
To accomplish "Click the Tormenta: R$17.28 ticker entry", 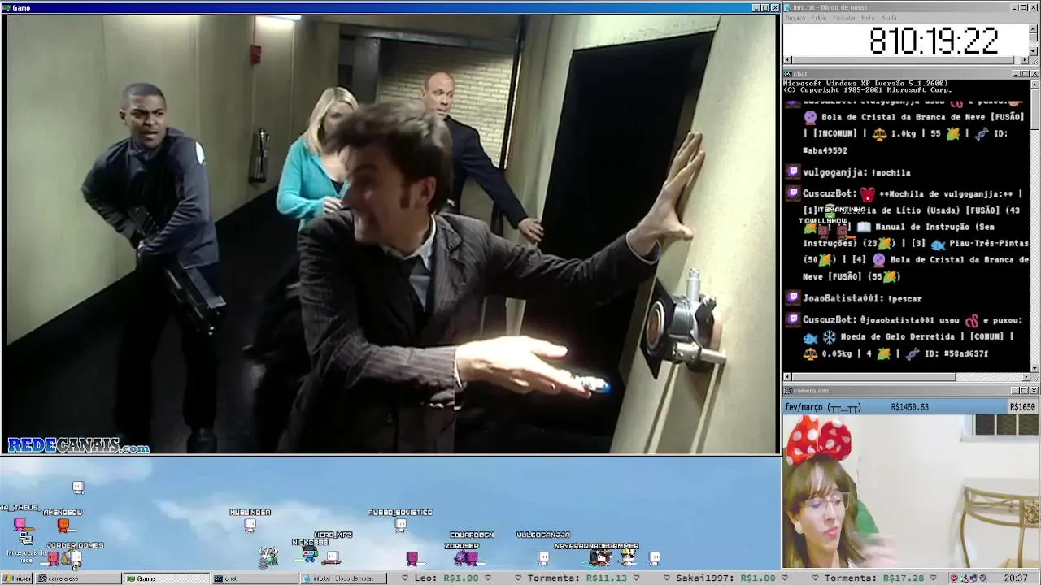I will (874, 578).
